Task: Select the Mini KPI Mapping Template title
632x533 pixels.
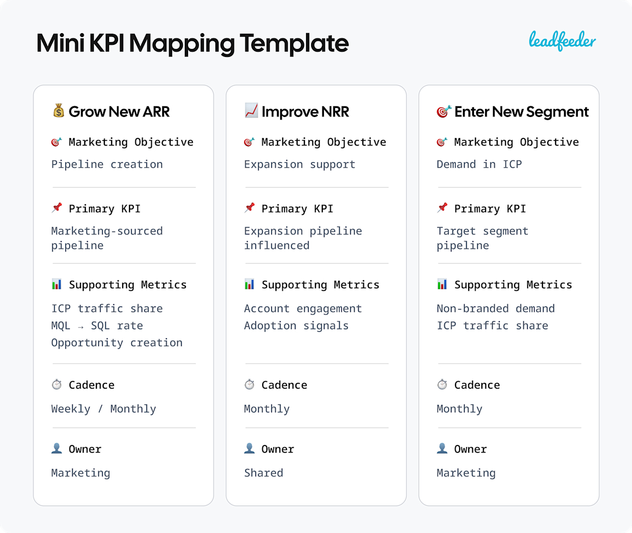Action: [x=192, y=43]
